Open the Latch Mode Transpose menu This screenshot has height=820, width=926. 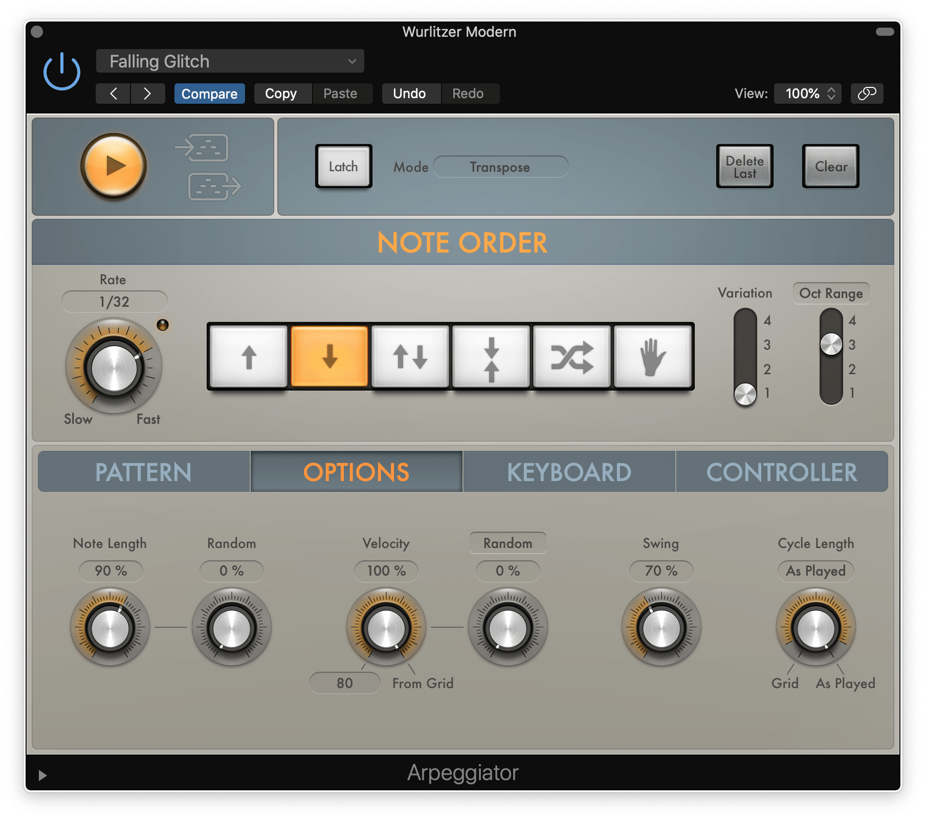click(500, 167)
